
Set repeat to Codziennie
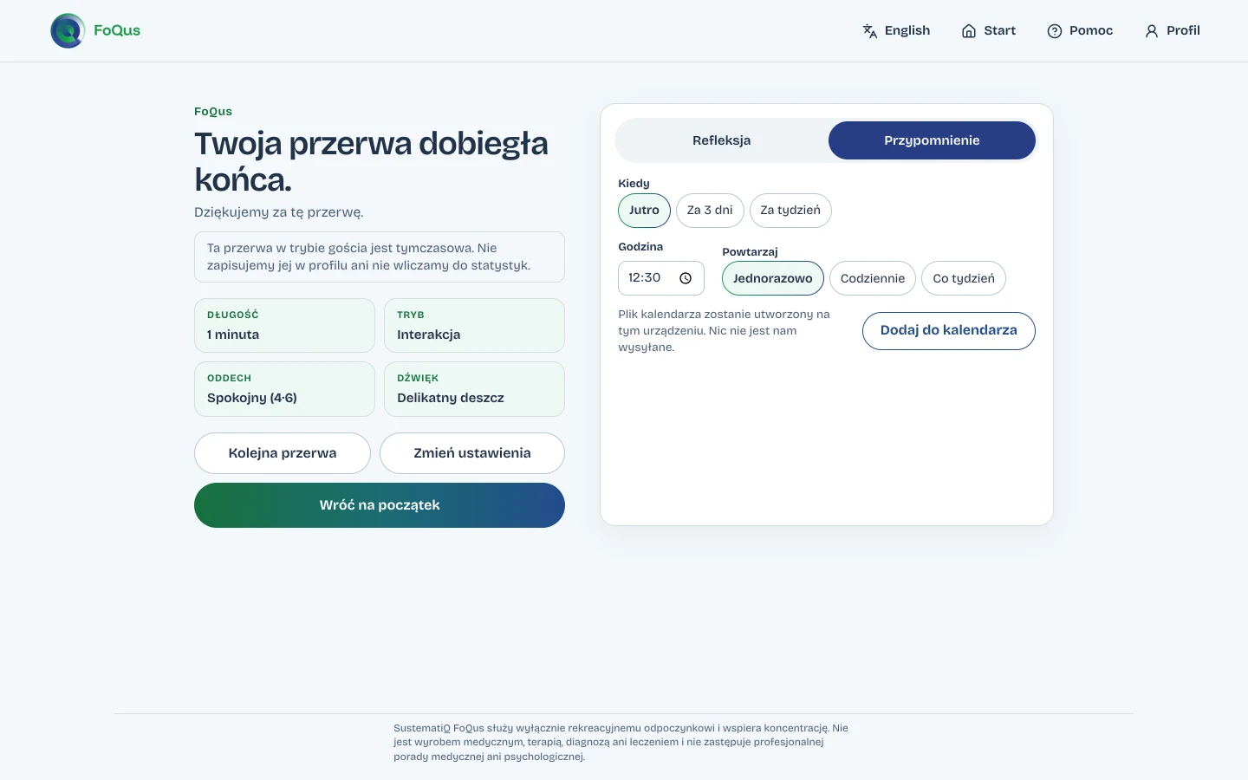[x=873, y=278]
